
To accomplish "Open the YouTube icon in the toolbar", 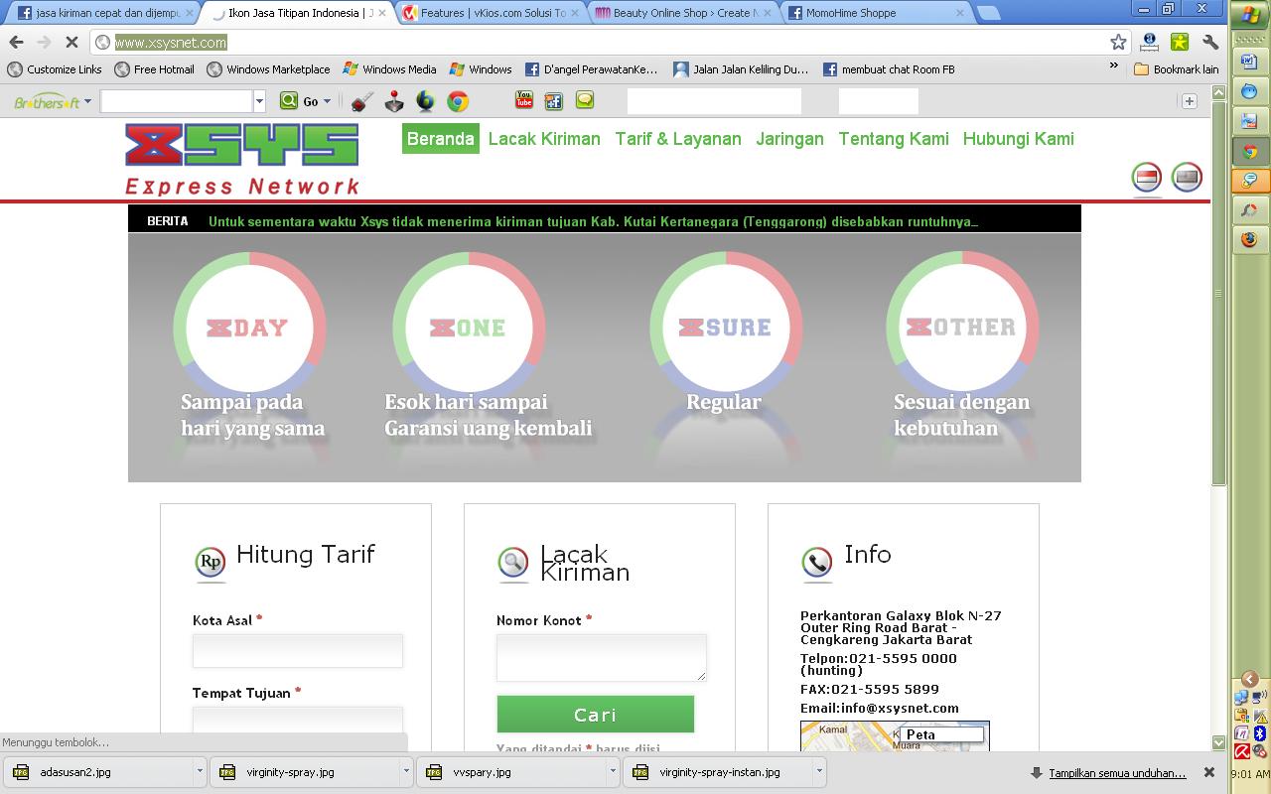I will point(523,100).
